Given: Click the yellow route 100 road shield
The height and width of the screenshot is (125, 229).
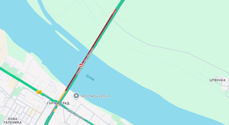Looking at the screenshot, I should click(x=39, y=92).
